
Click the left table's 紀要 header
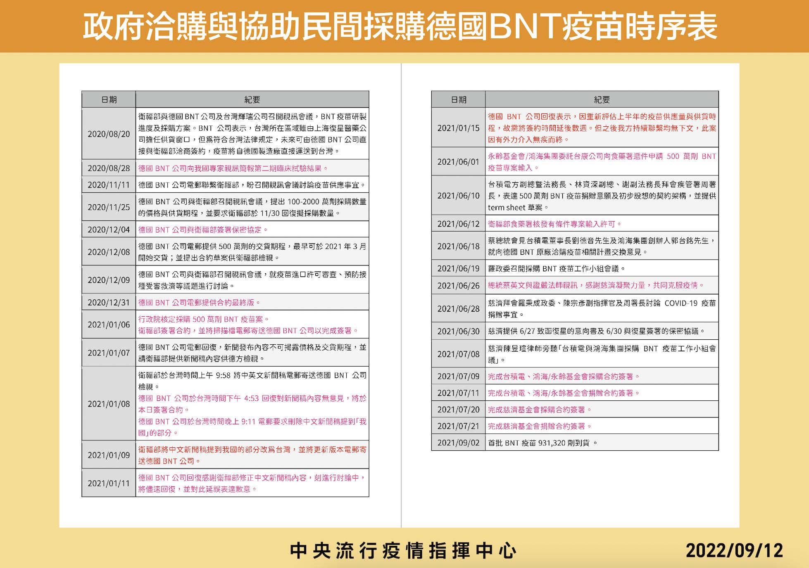click(x=252, y=99)
